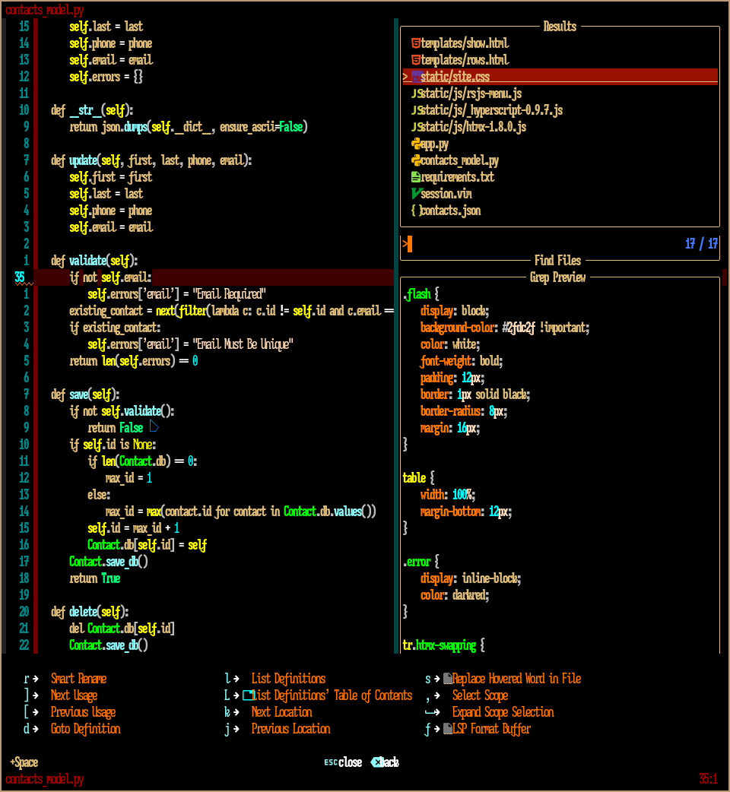
Task: Click the blue play marker after 'return False'
Action: tap(154, 427)
